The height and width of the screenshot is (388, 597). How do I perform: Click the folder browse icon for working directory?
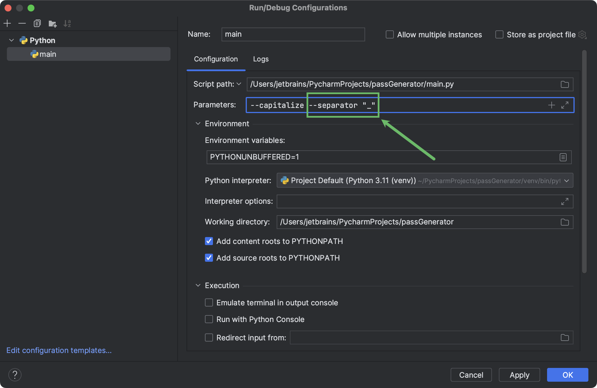point(565,222)
